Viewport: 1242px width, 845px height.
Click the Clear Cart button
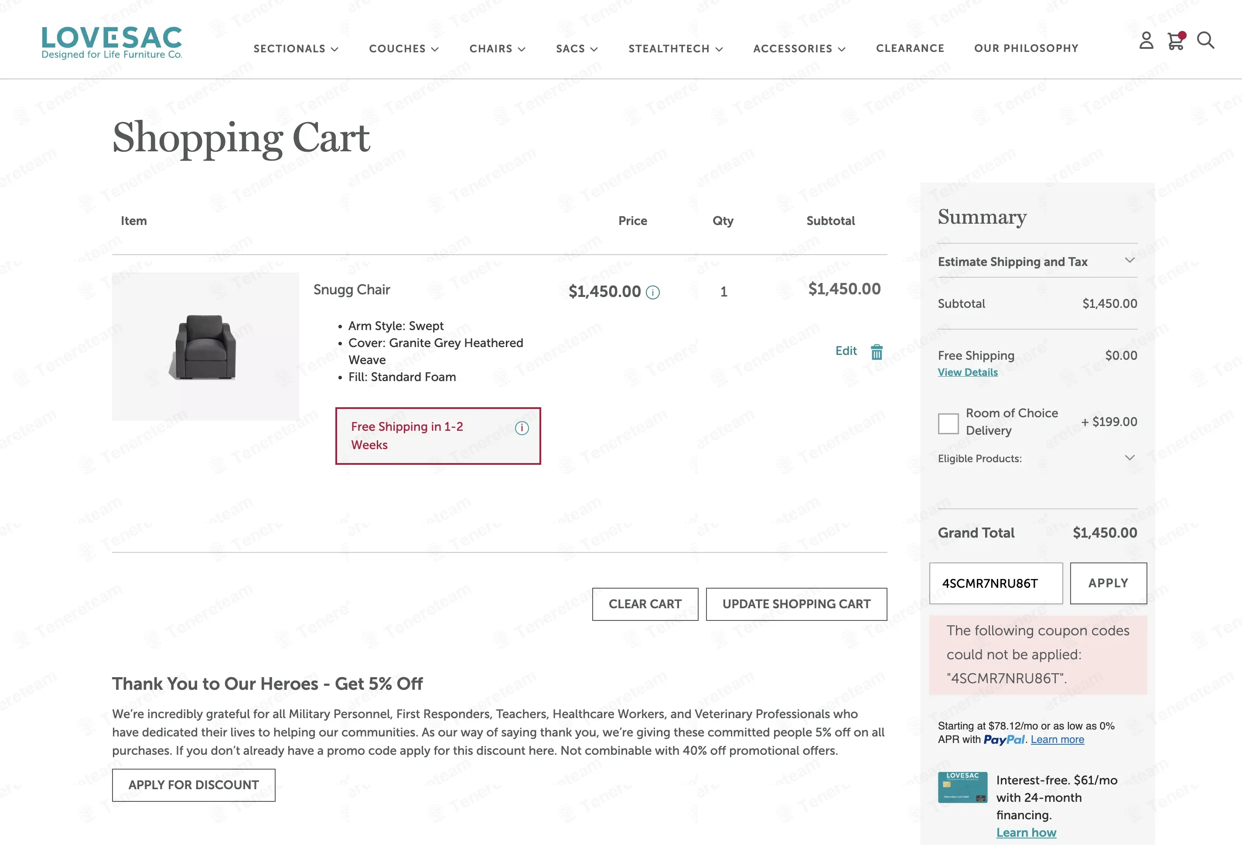click(645, 604)
